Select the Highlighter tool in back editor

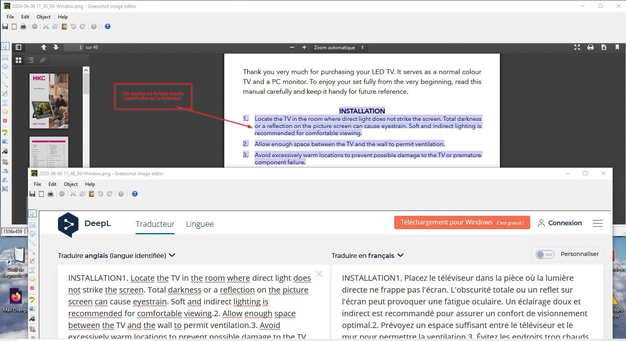[5, 132]
